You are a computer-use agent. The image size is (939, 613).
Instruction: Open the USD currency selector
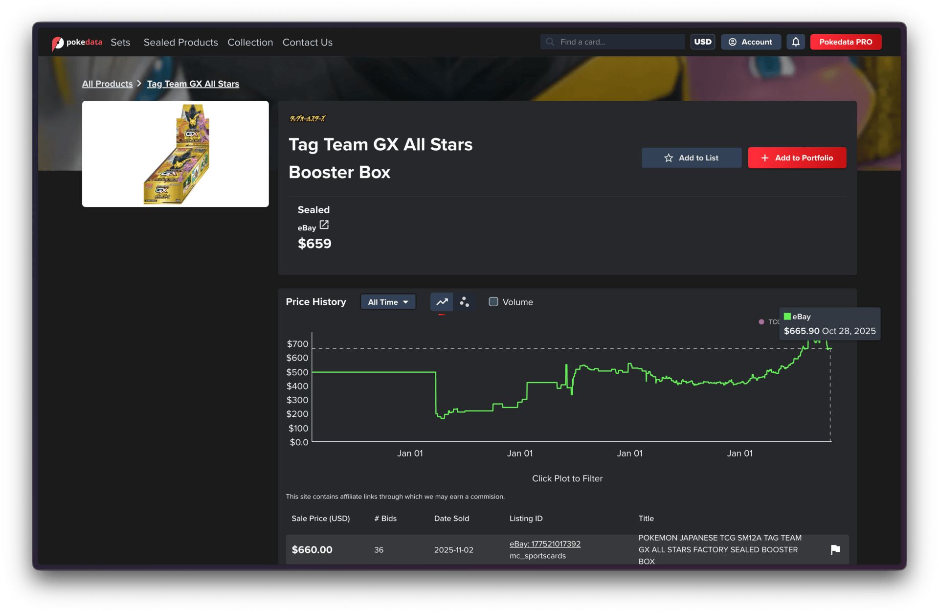(702, 42)
